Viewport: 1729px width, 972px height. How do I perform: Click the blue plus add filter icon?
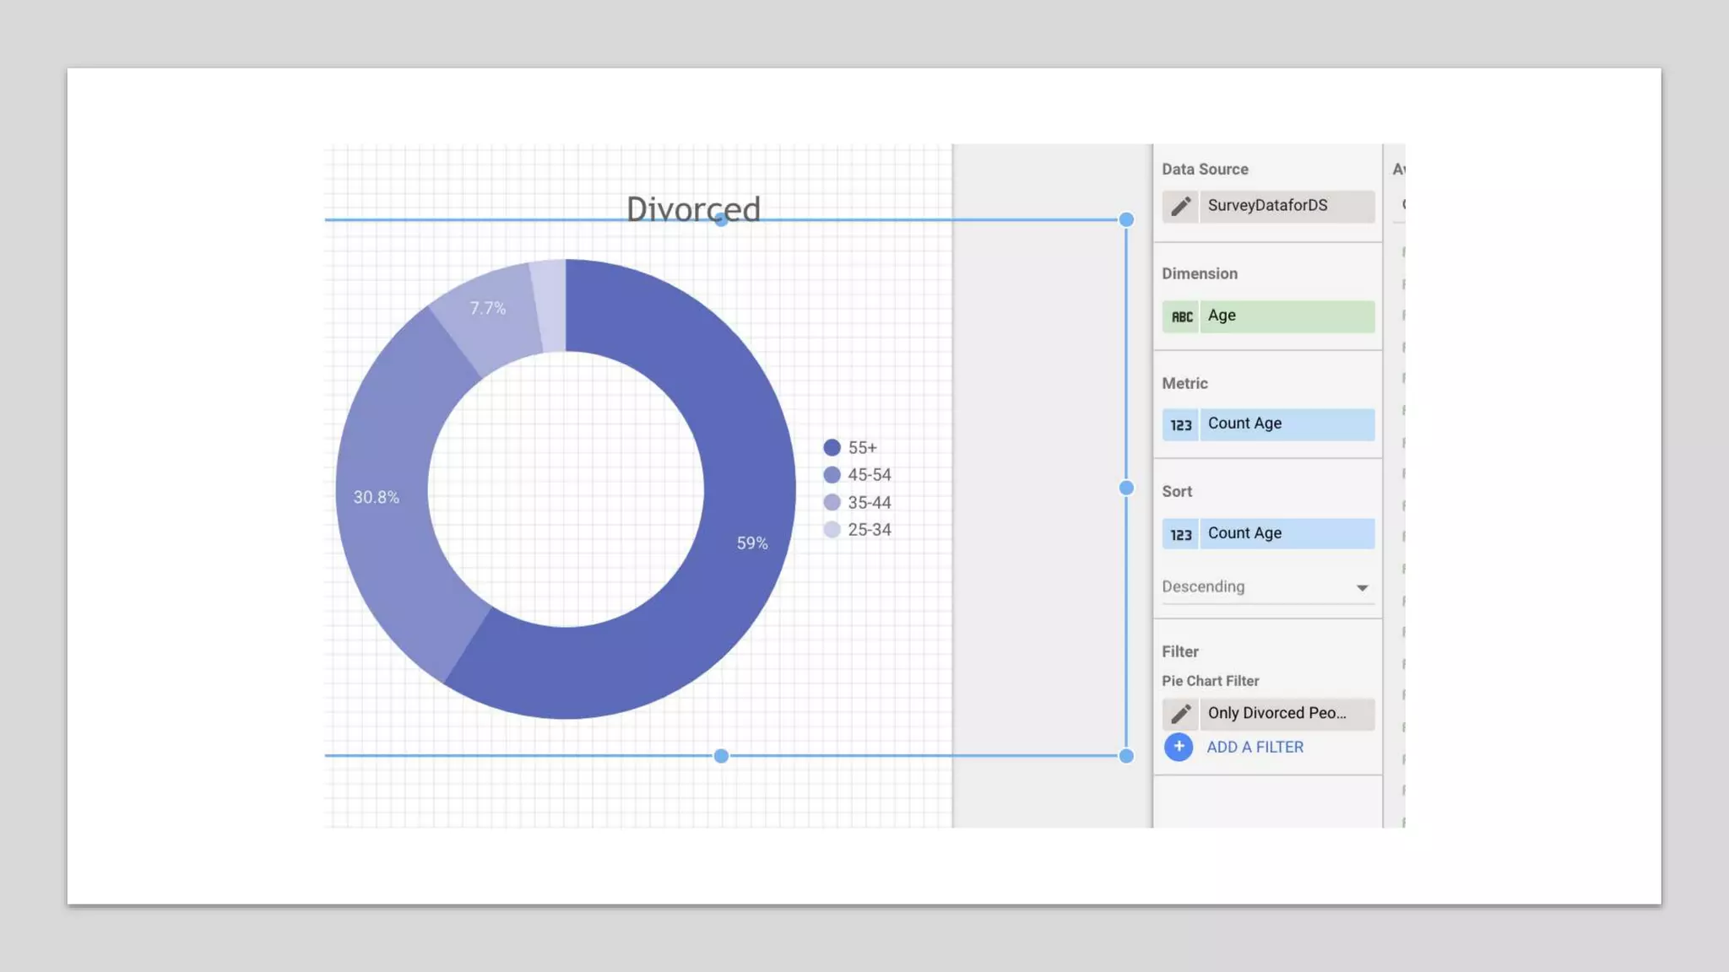point(1178,747)
